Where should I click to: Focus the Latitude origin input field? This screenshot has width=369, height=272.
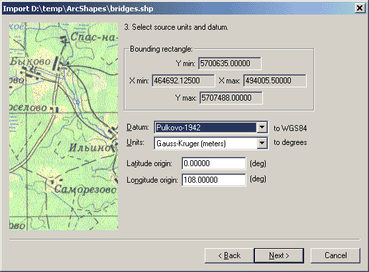(214, 163)
